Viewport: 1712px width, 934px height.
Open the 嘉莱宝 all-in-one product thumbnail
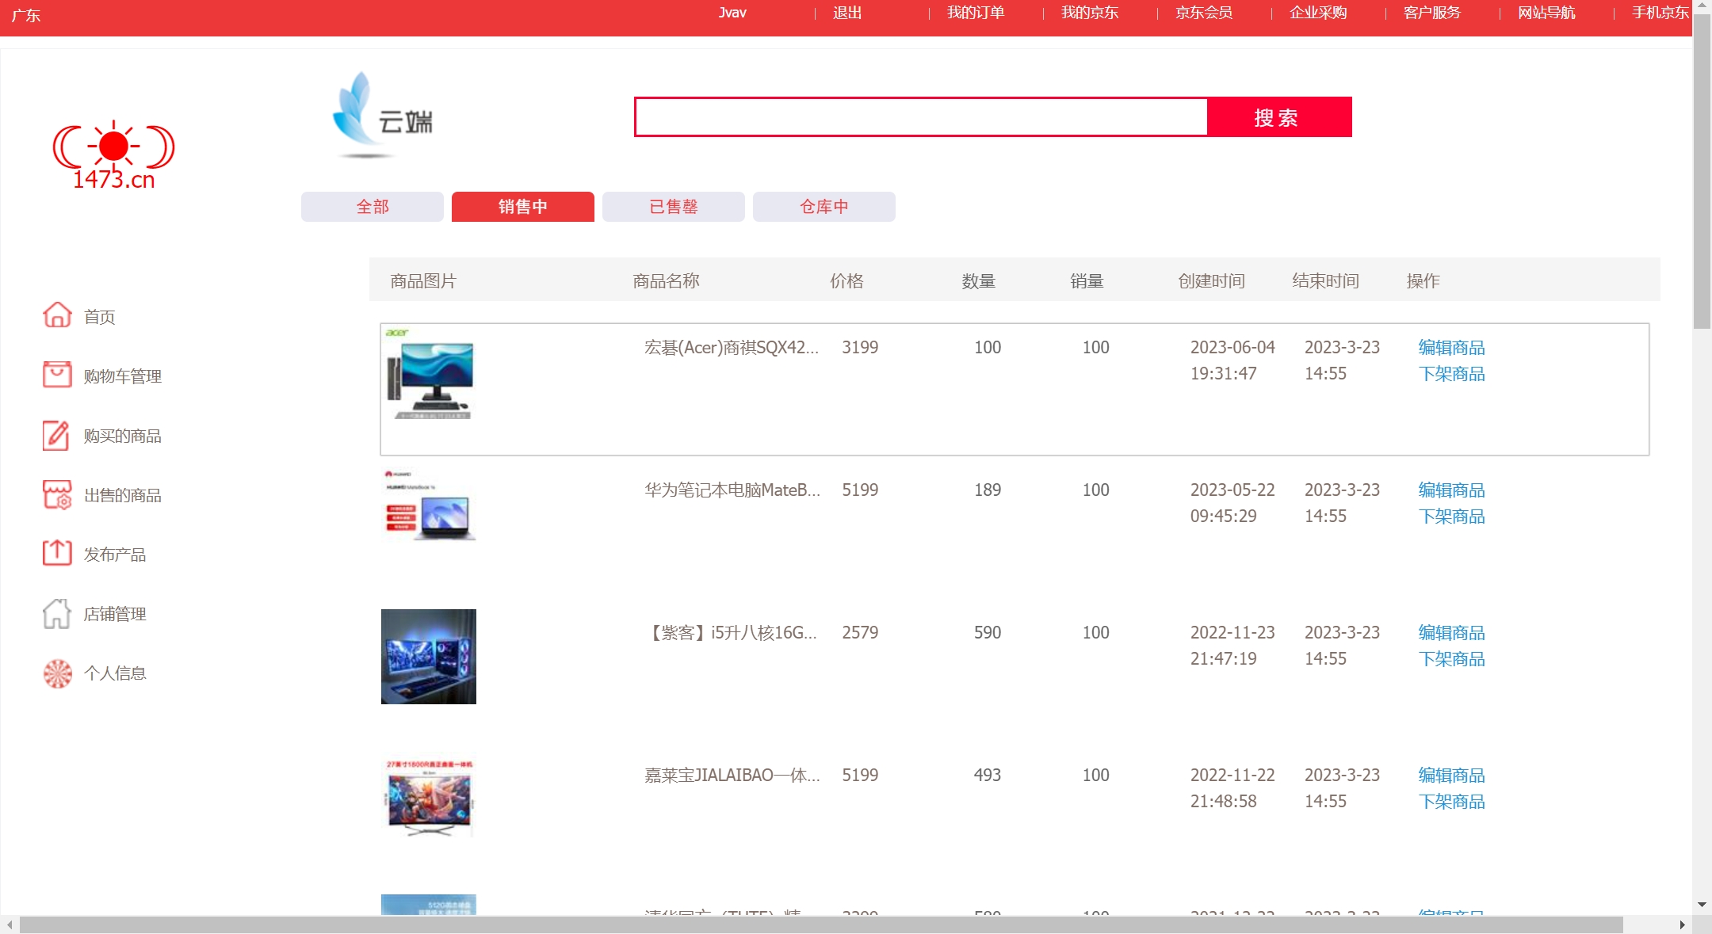(429, 798)
